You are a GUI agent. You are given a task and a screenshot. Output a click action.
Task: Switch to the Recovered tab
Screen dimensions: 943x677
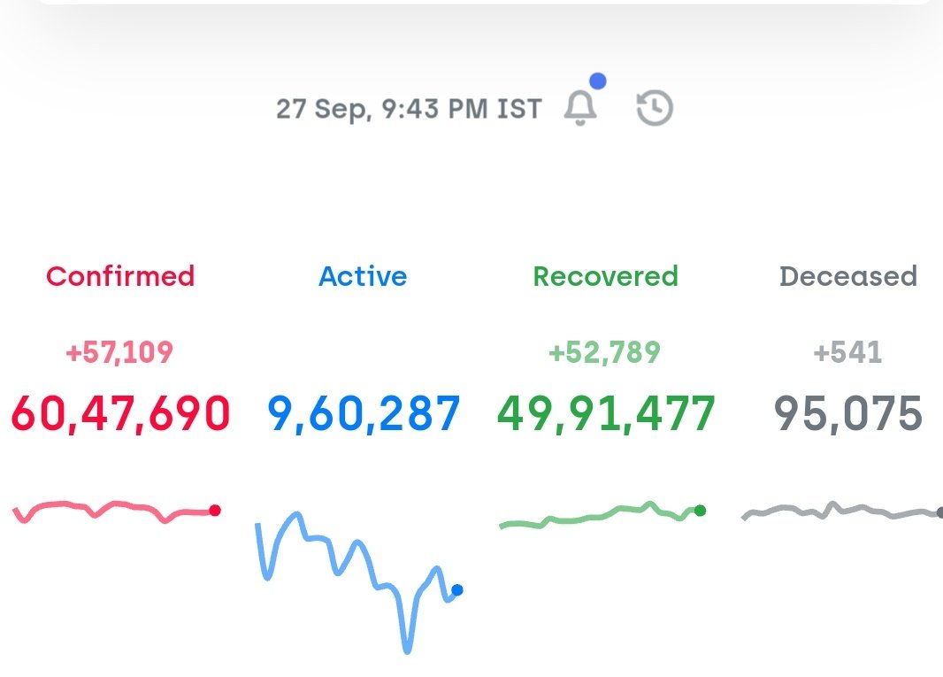[x=606, y=276]
